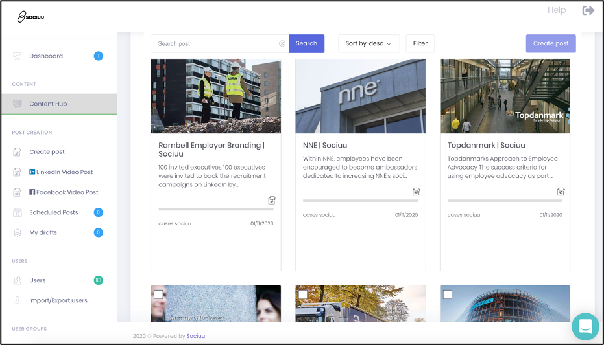The image size is (604, 345).
Task: Open Dashboard in sidebar
Action: tap(46, 56)
